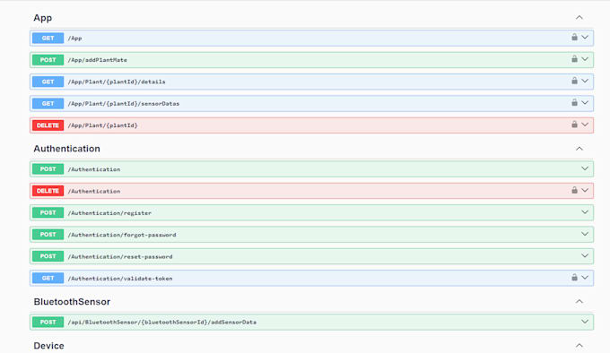Click the /Authentication/forgot-password path

coord(122,235)
